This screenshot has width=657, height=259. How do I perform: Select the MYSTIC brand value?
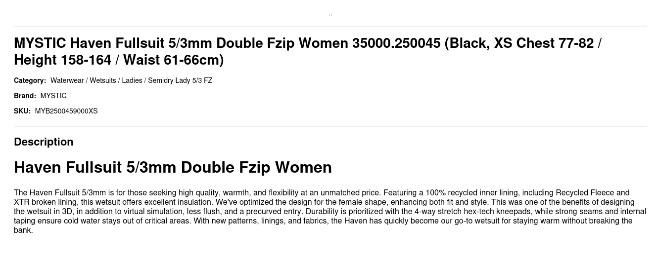[x=53, y=96]
